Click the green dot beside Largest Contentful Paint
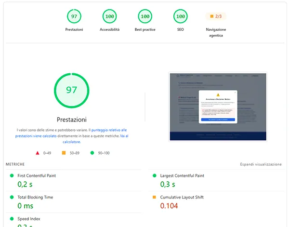 tap(155, 175)
